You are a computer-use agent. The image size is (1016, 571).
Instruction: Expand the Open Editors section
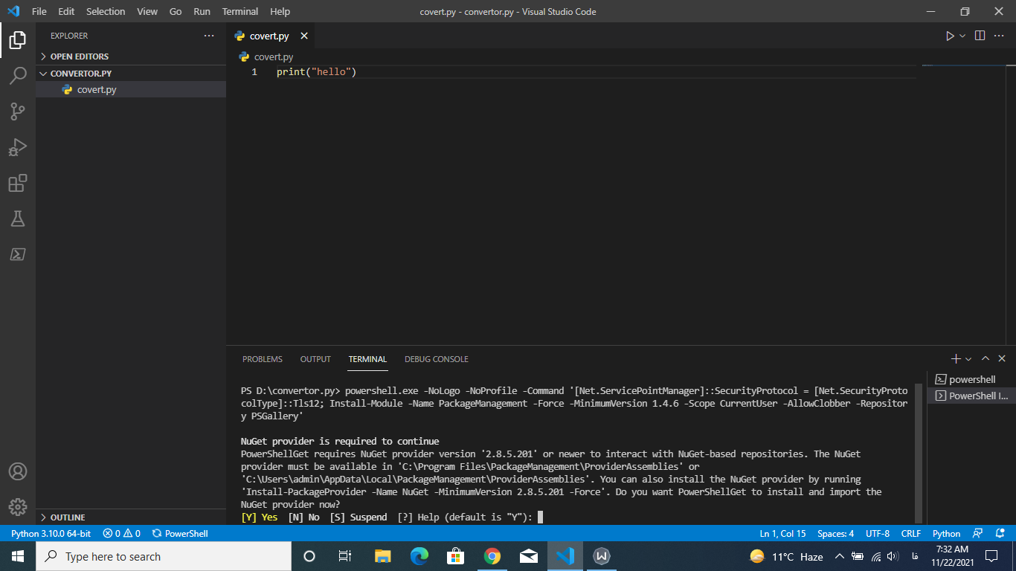pos(79,57)
